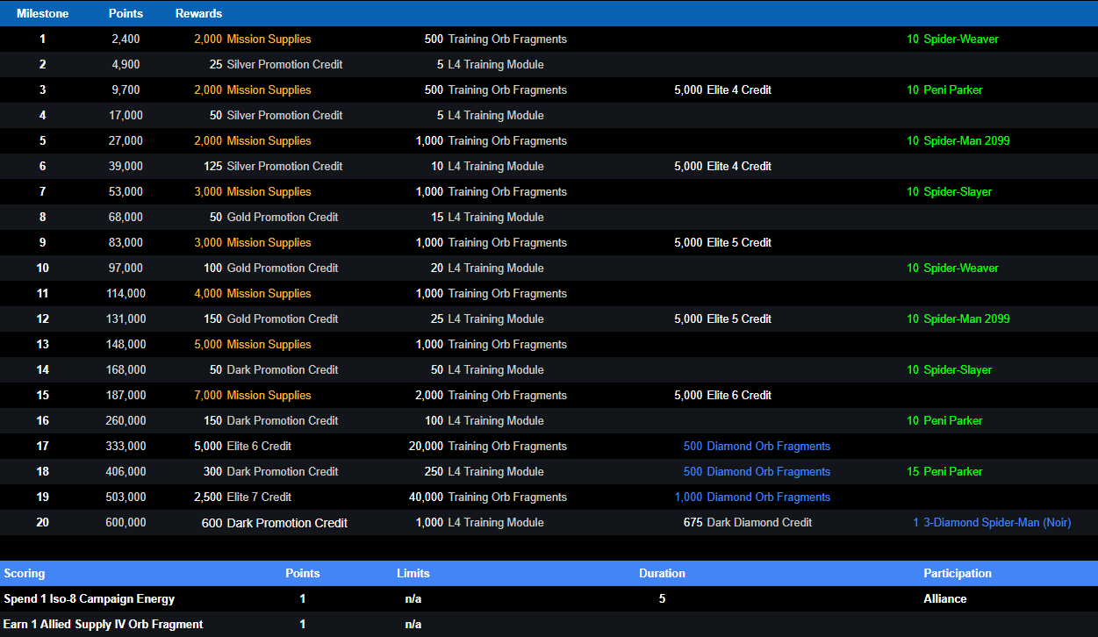Click the Duration column header
Screen dimensions: 1098x637
pos(662,574)
